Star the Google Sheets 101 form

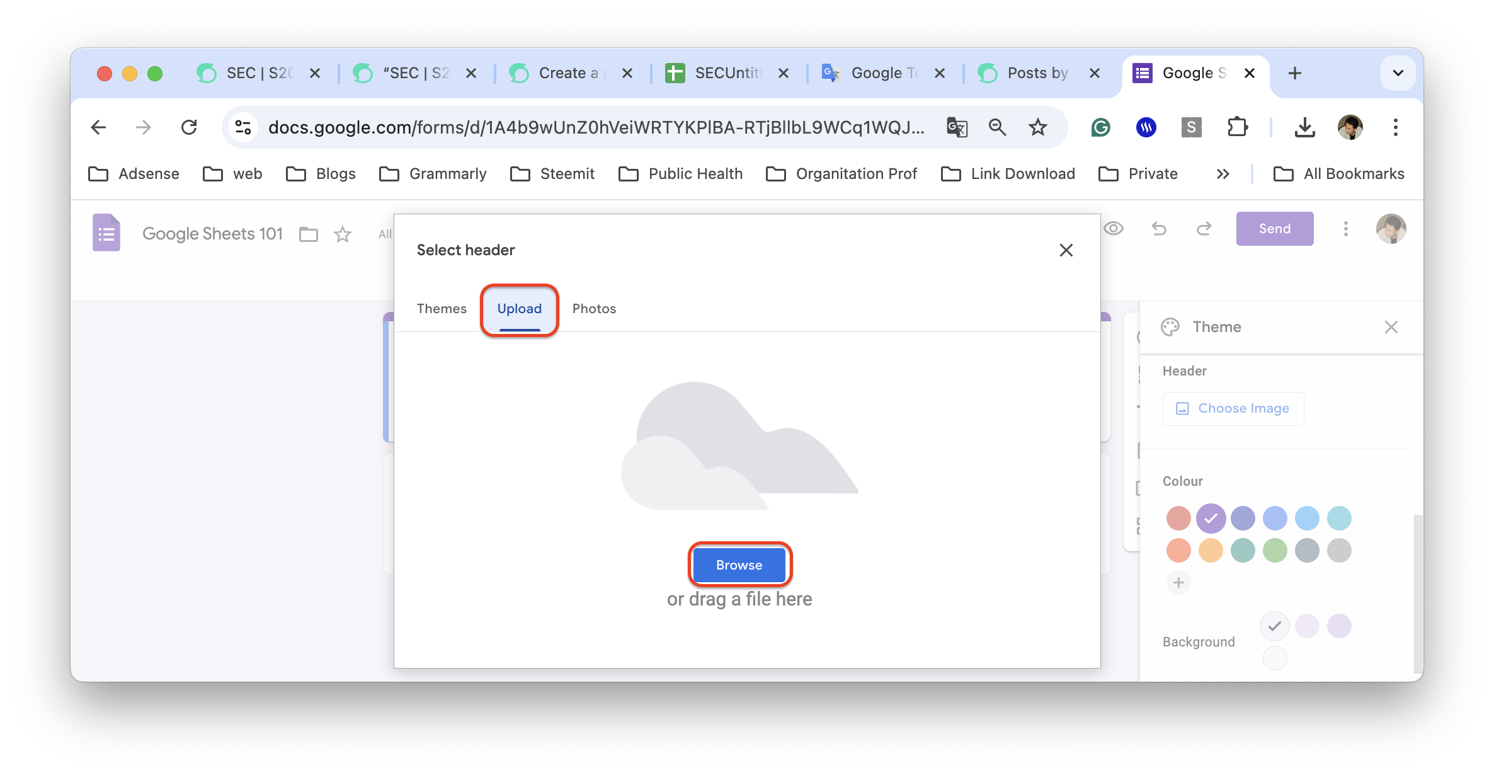[x=343, y=234]
